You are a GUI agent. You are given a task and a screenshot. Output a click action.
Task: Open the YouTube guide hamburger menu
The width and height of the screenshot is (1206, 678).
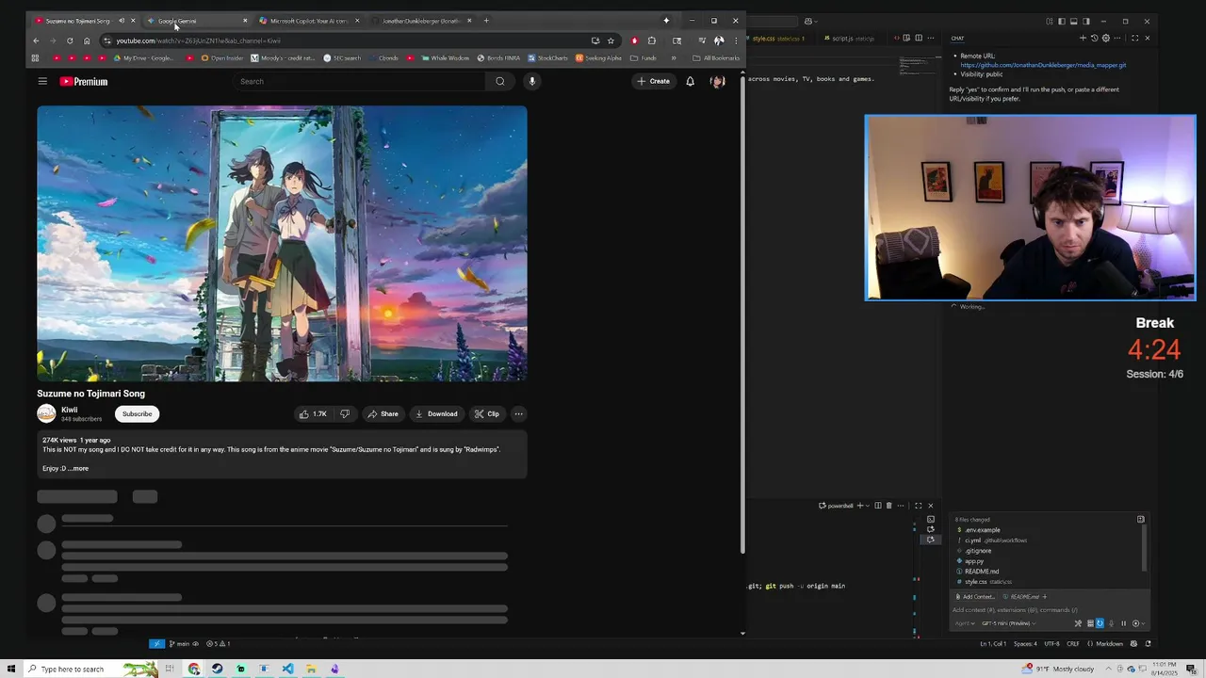tap(42, 81)
